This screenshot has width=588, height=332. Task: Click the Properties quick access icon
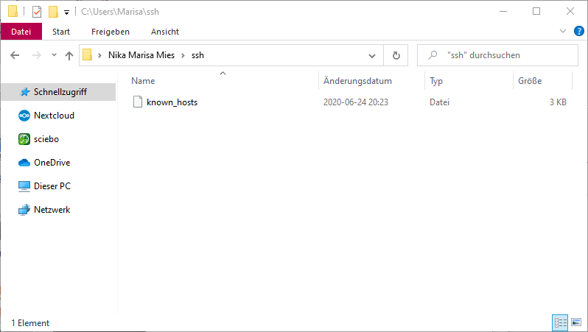[37, 12]
